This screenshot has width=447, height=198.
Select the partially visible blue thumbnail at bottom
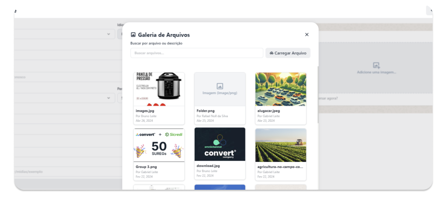pos(220,187)
